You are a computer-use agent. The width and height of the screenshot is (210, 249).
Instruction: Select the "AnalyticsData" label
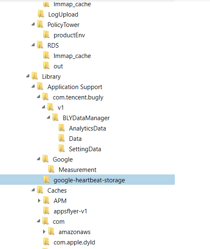(x=87, y=128)
